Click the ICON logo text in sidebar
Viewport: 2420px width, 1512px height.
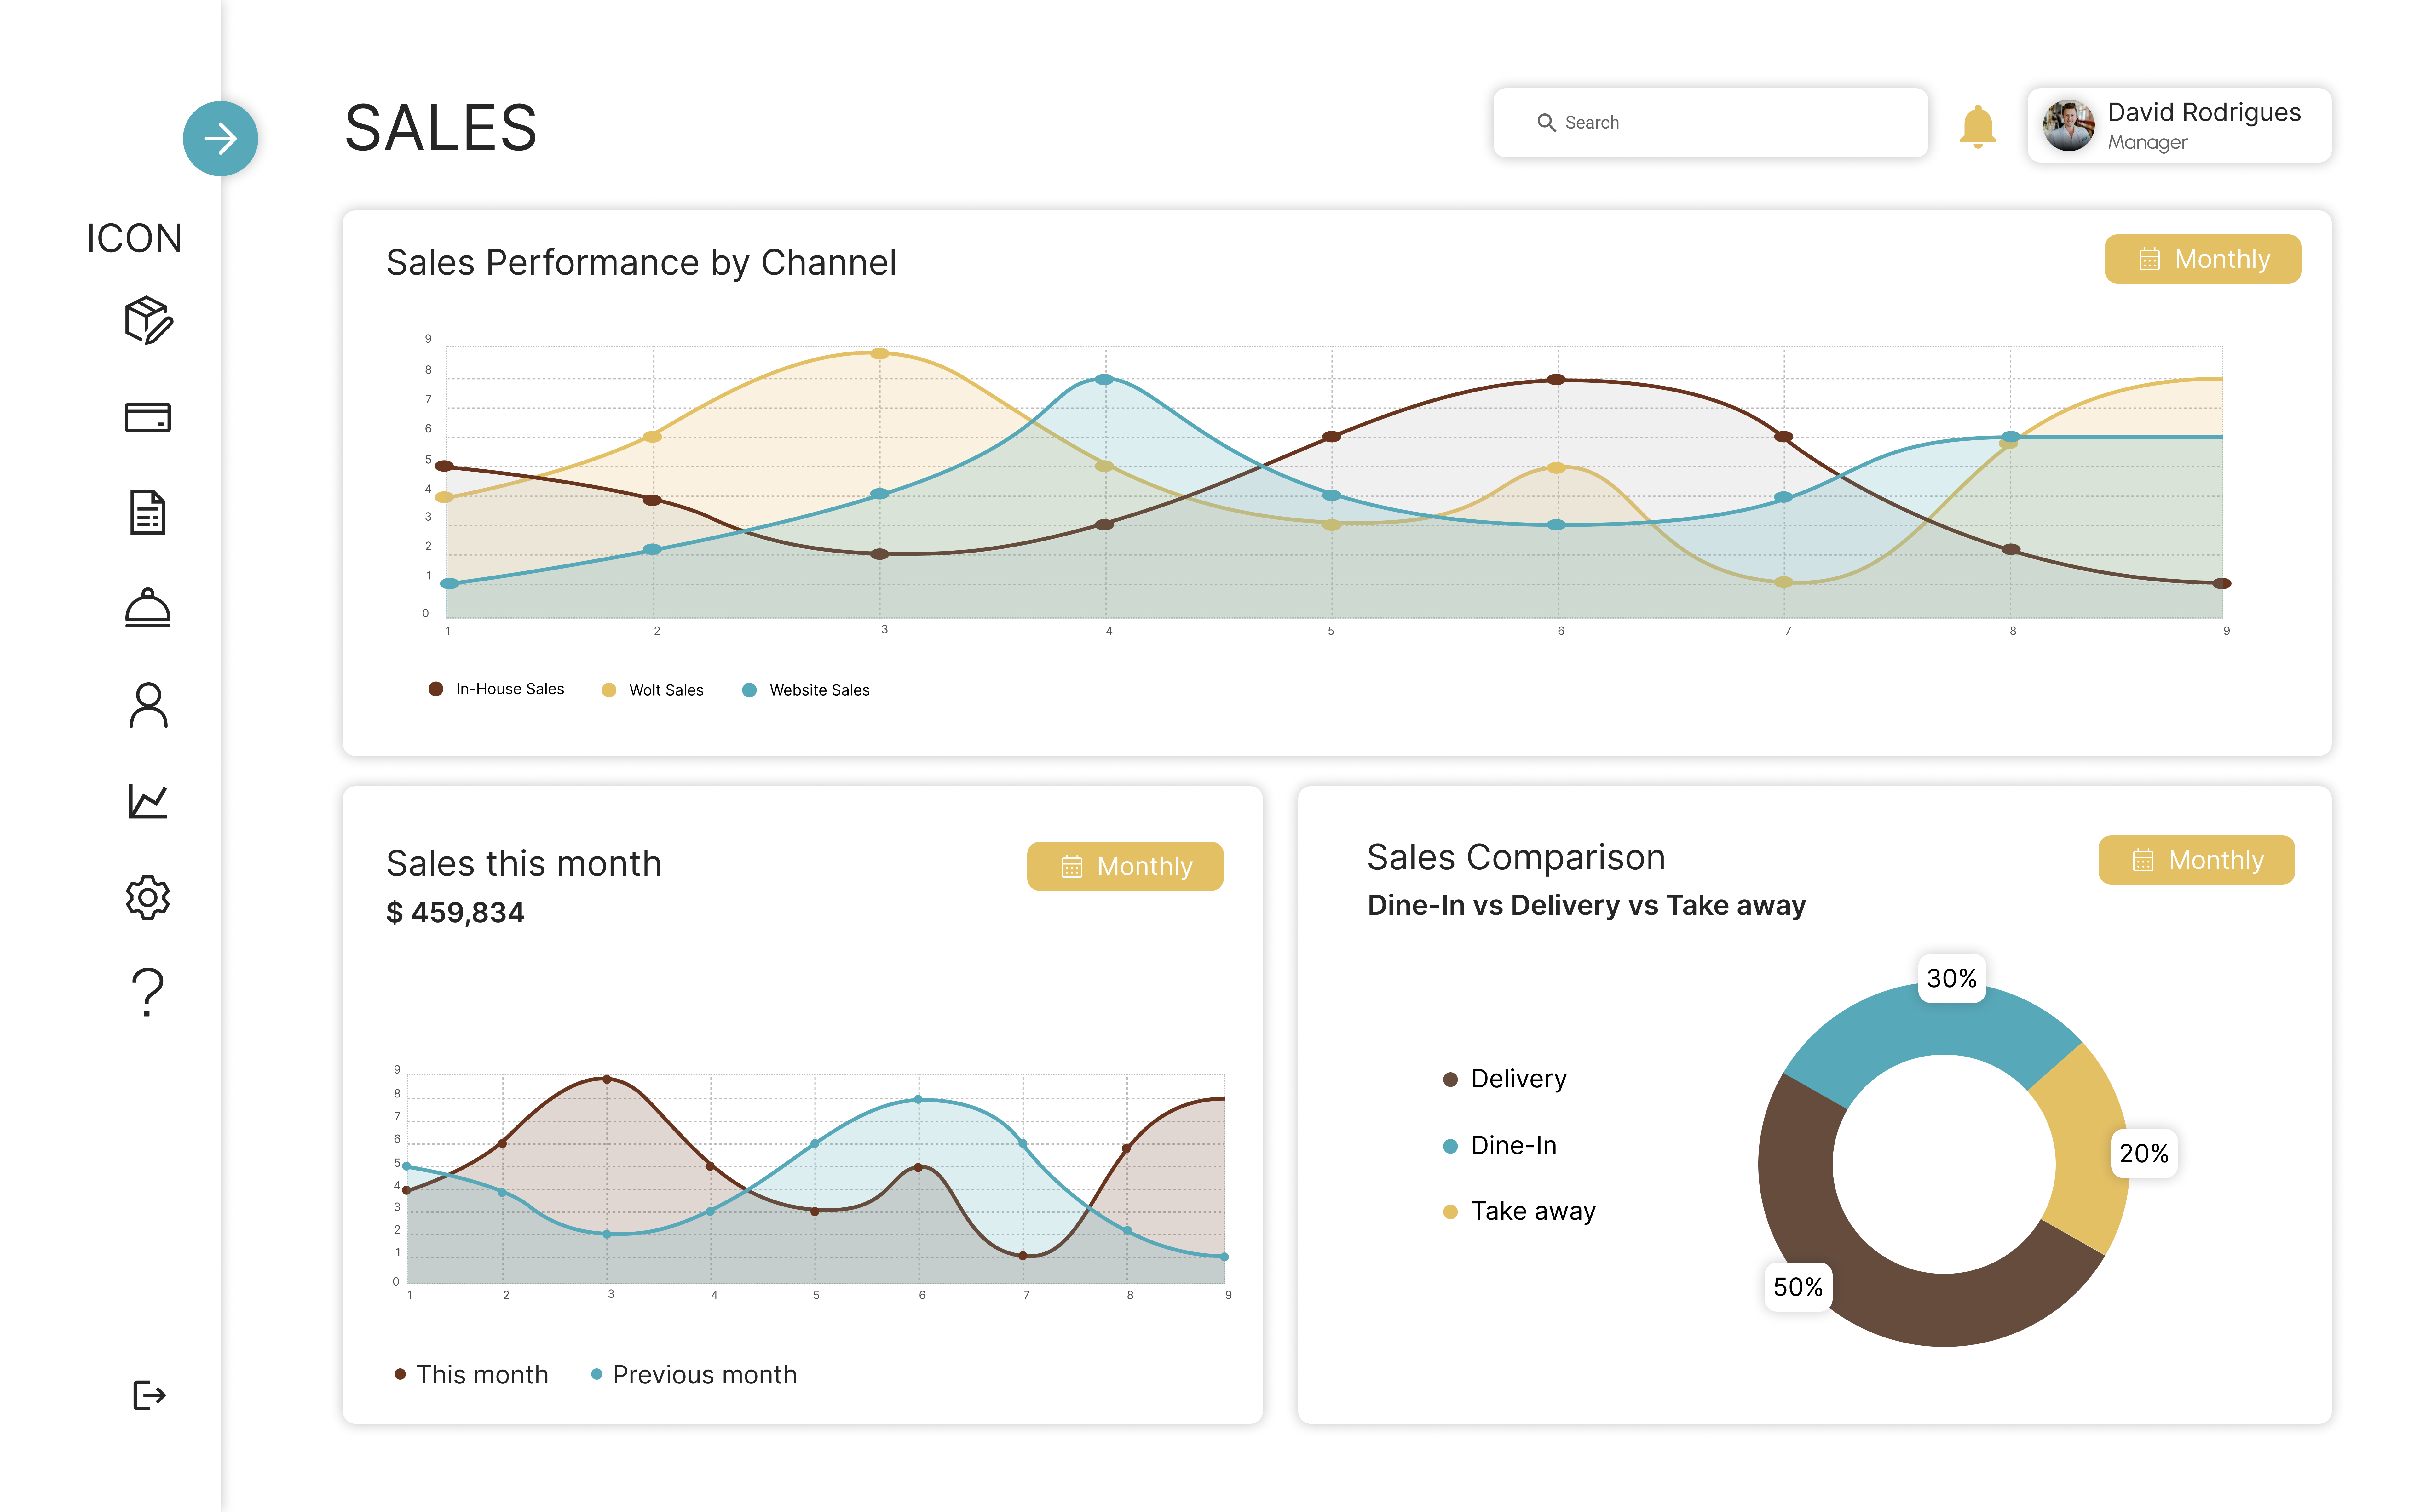tap(134, 238)
